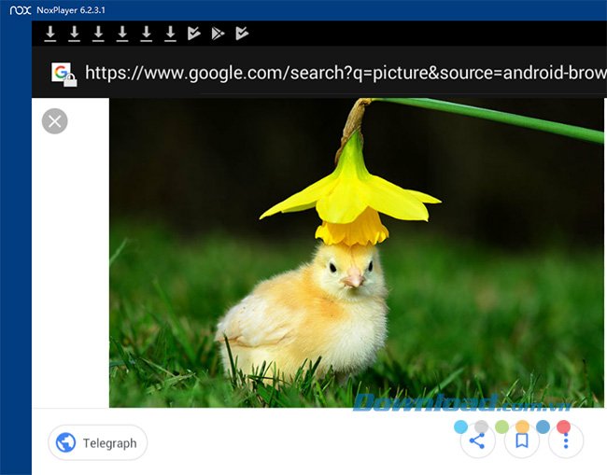Open the three-dot more options menu
Screen dimensions: 607x475
(x=566, y=441)
